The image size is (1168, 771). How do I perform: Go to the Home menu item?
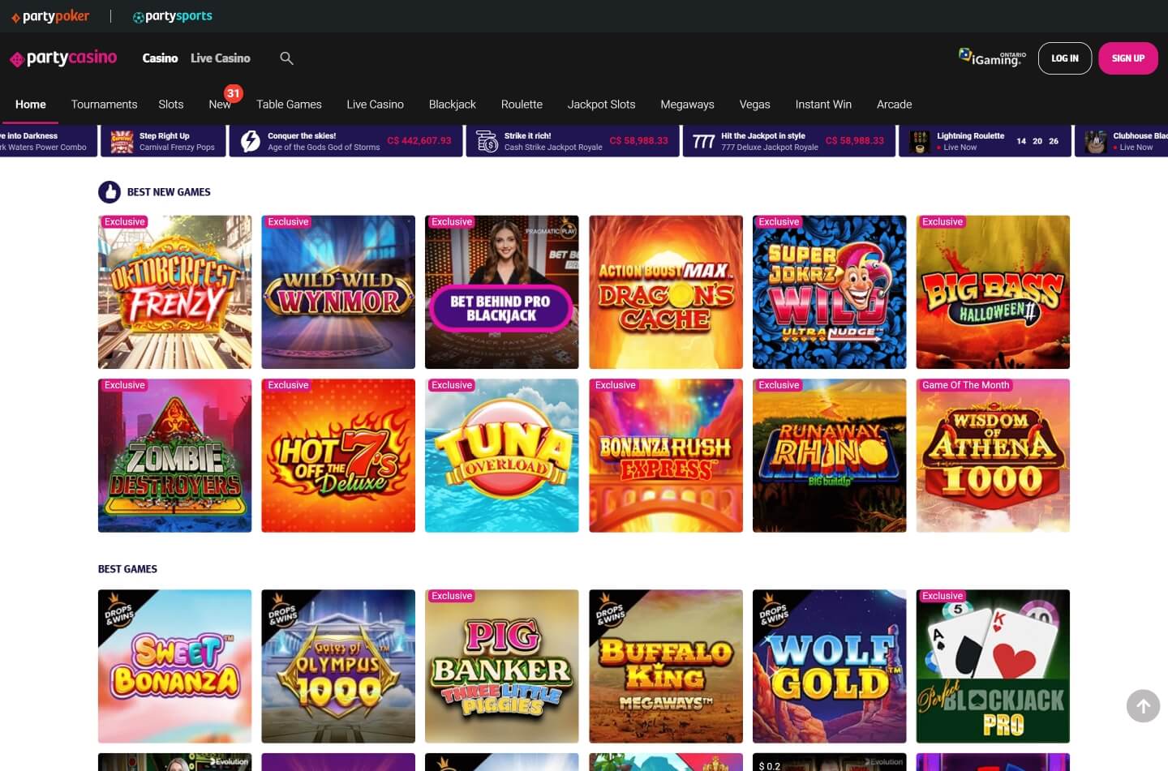31,105
